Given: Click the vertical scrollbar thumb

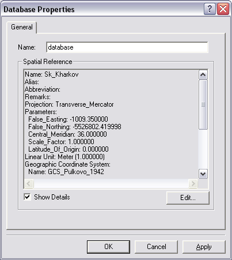Looking at the screenshot, I should click(203, 105).
